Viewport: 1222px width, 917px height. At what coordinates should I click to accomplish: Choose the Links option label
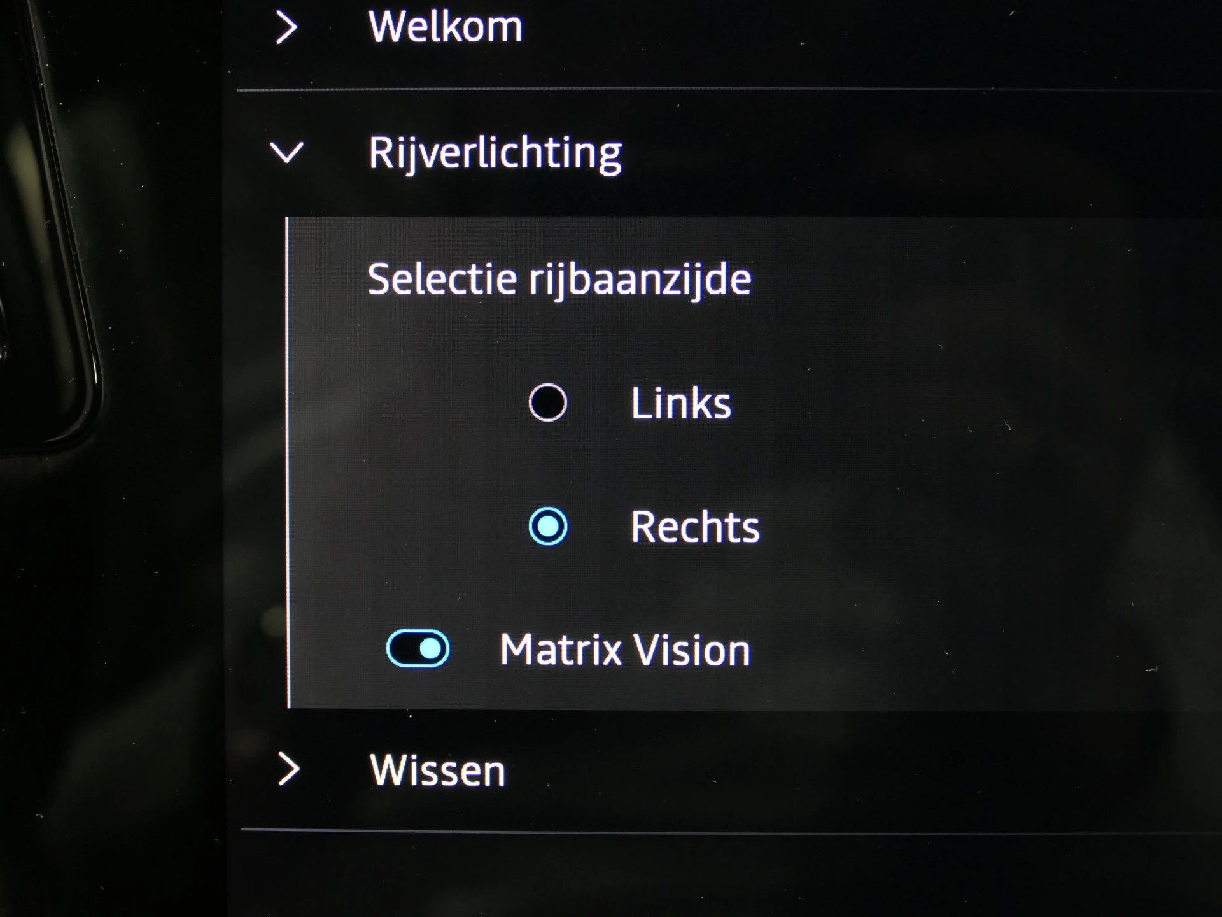tap(681, 403)
